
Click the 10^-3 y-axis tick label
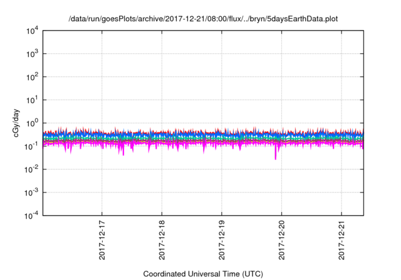[31, 192]
